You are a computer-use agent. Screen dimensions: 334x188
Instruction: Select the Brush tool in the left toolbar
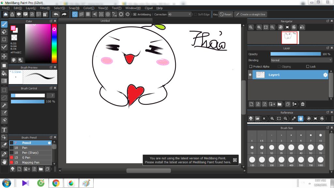point(4,24)
